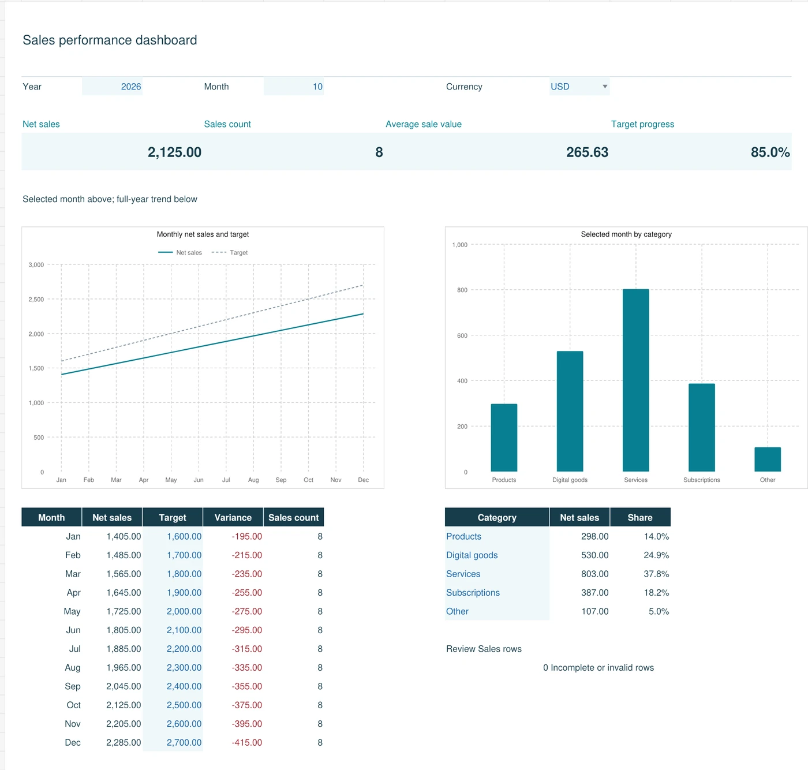Select Sep target cell 2,400.00

pos(173,686)
